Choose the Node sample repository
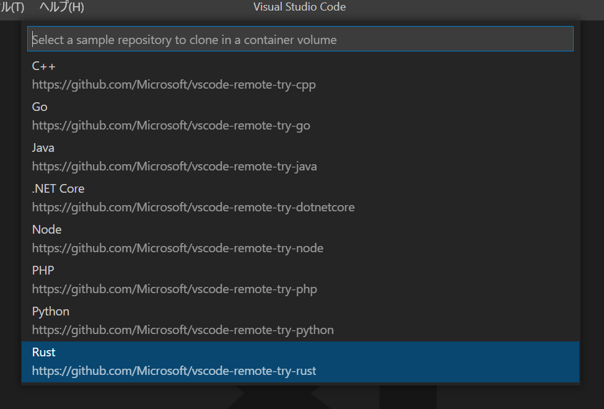This screenshot has height=409, width=604. pyautogui.click(x=300, y=239)
